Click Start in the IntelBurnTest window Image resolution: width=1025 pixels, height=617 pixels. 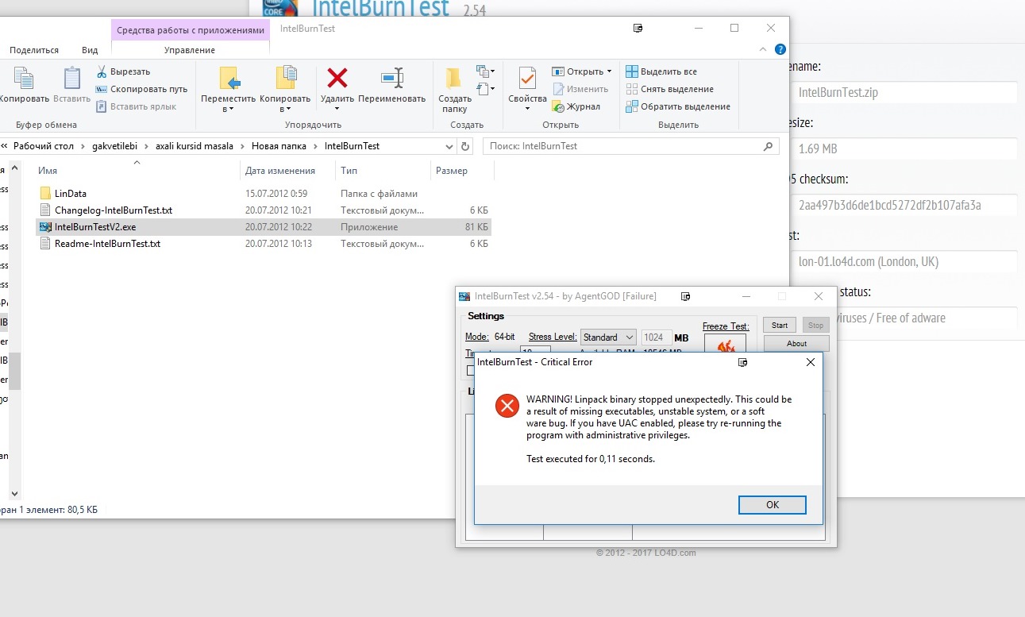click(x=780, y=325)
